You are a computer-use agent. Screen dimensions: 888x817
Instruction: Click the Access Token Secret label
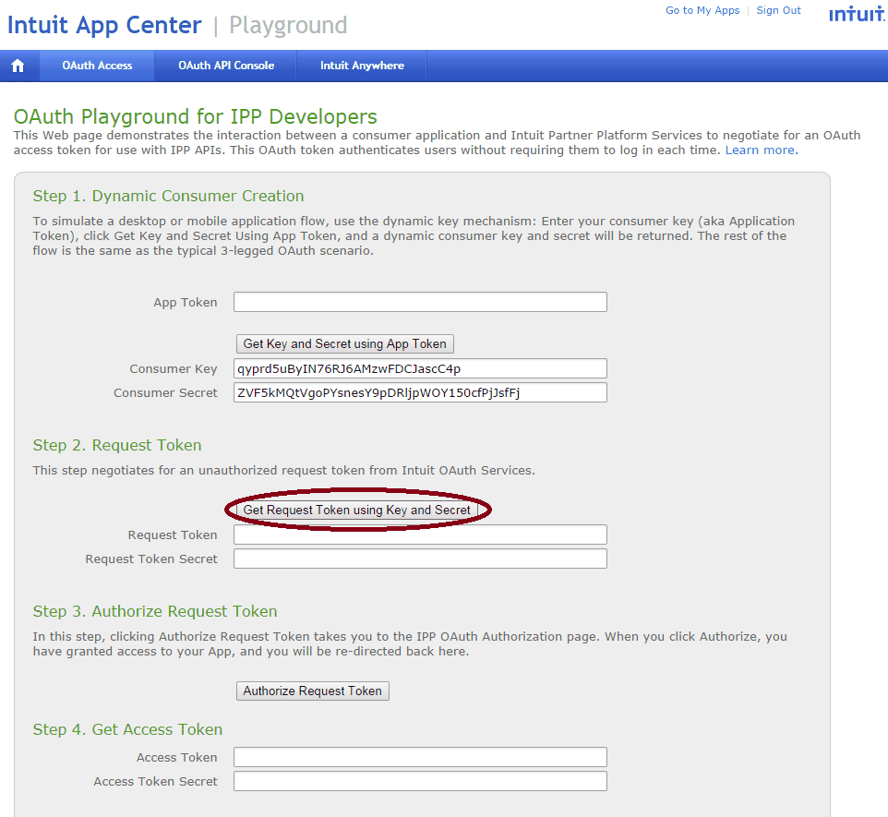[x=155, y=781]
